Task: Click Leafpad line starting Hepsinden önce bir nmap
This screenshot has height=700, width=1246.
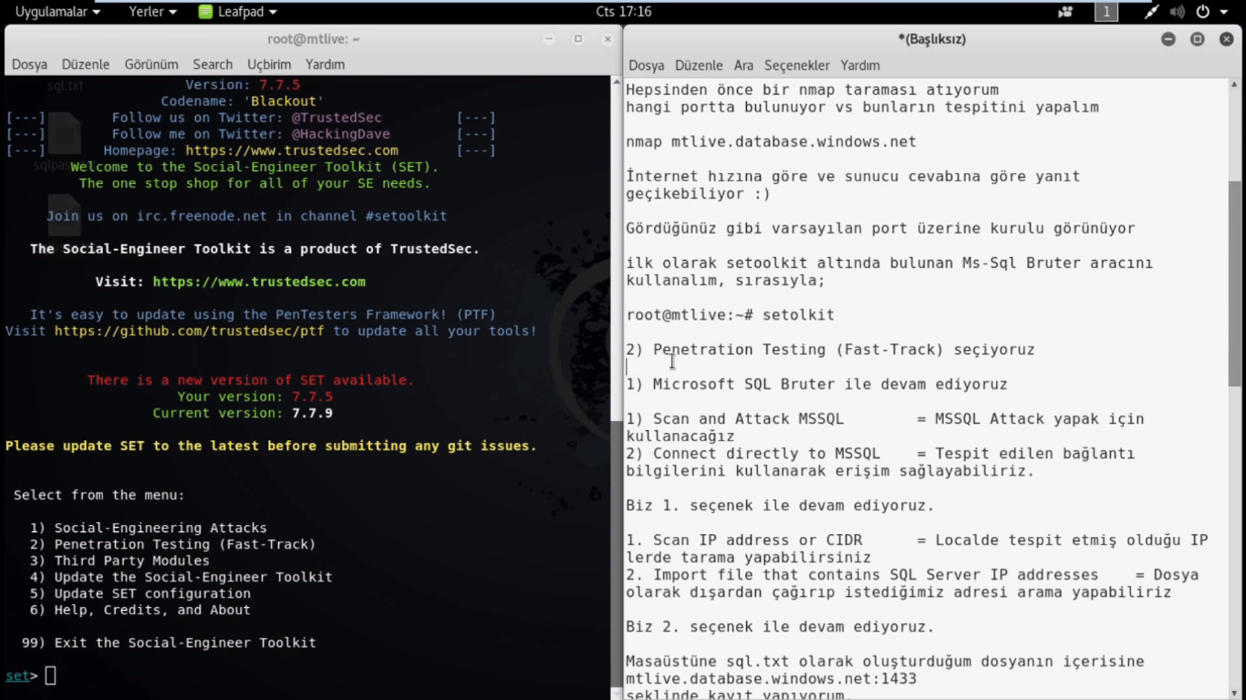Action: click(x=812, y=90)
